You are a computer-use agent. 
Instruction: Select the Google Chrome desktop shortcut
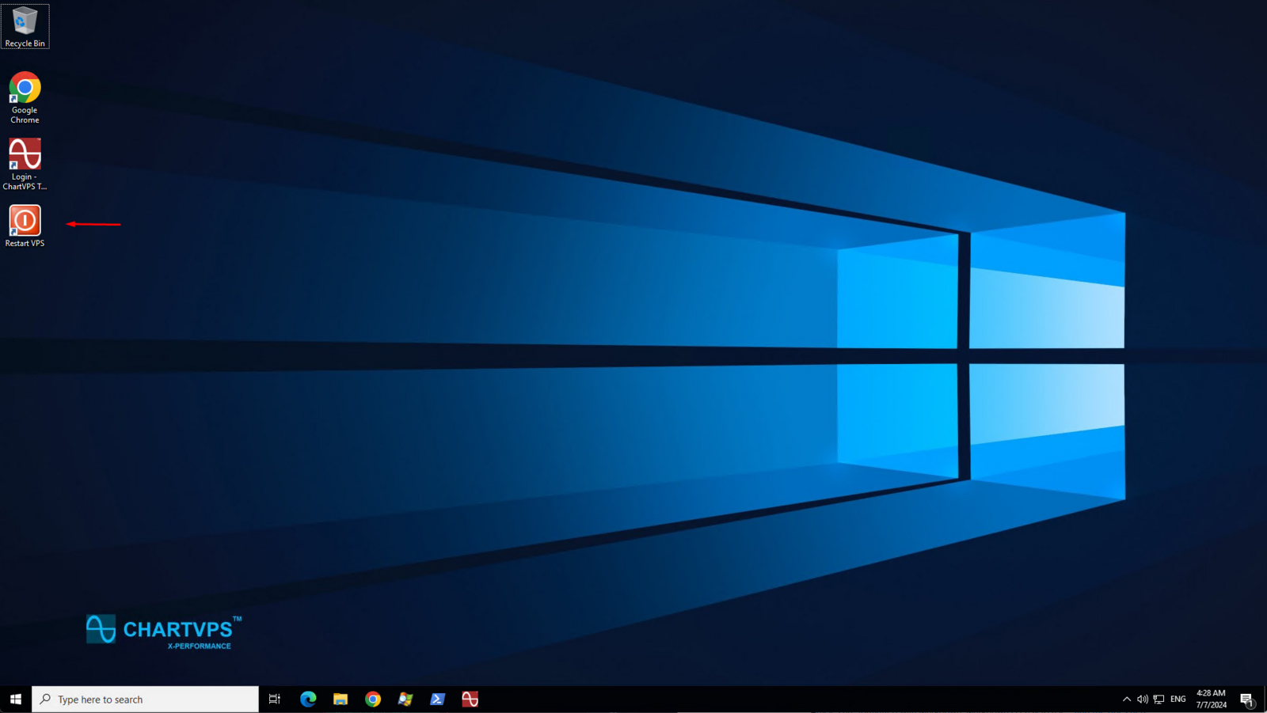coord(25,97)
